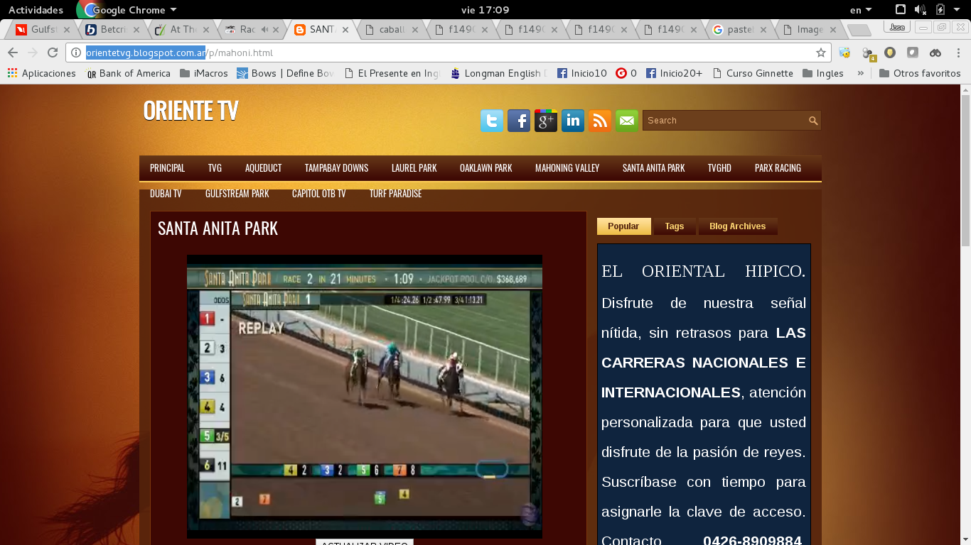The image size is (971, 545).
Task: Close the active SANTA blogger tab
Action: point(345,30)
